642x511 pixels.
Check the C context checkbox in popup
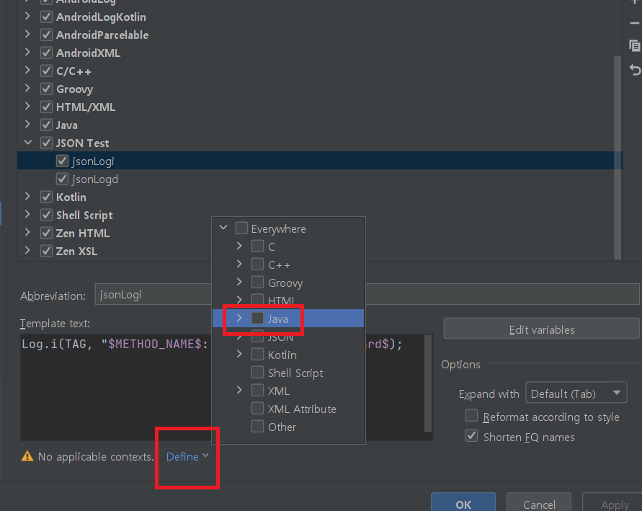coord(257,246)
